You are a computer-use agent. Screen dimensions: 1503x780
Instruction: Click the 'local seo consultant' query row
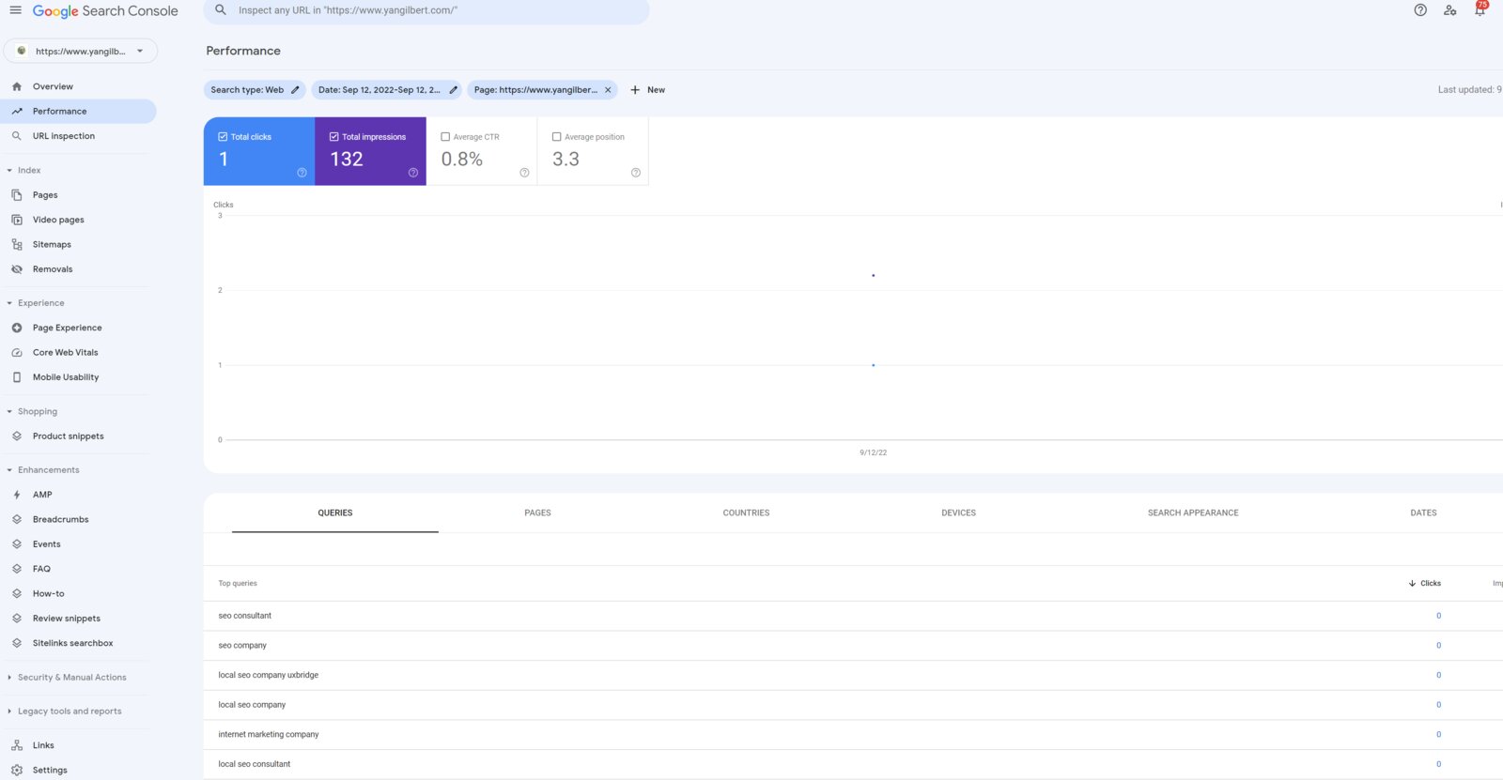[x=853, y=764]
